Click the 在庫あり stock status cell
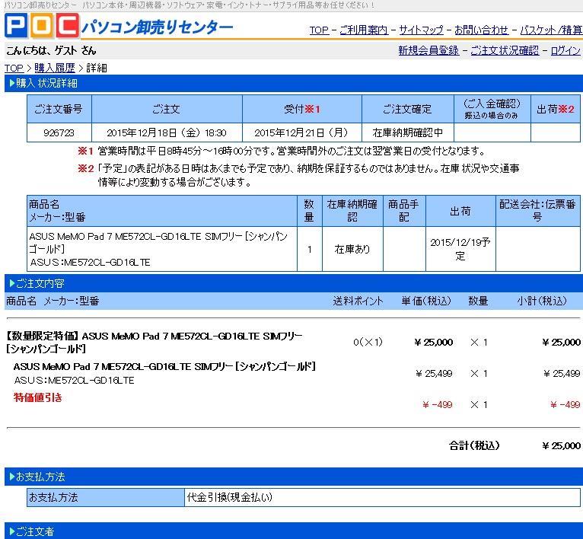Image resolution: width=583 pixels, height=539 pixels. point(352,249)
